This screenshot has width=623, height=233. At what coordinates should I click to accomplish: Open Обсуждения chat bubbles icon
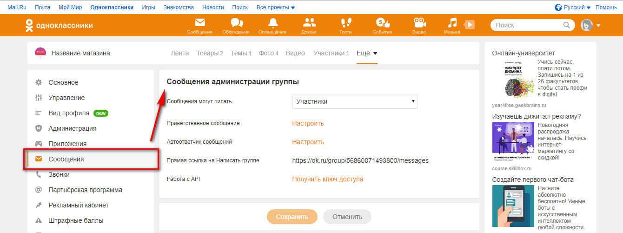click(x=236, y=24)
